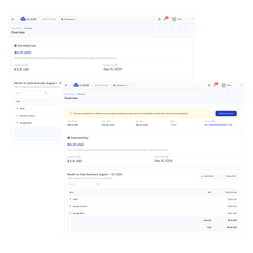Image resolution: width=253 pixels, height=253 pixels.
Task: Expand Storage Block row in back window
Action: tap(17, 123)
